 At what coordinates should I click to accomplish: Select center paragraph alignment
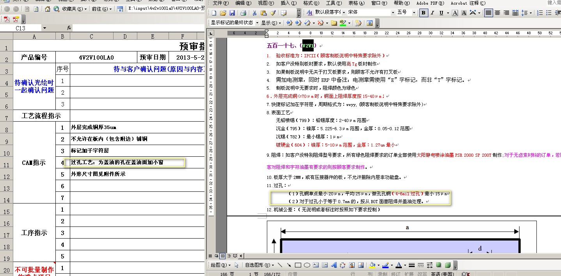(497, 13)
